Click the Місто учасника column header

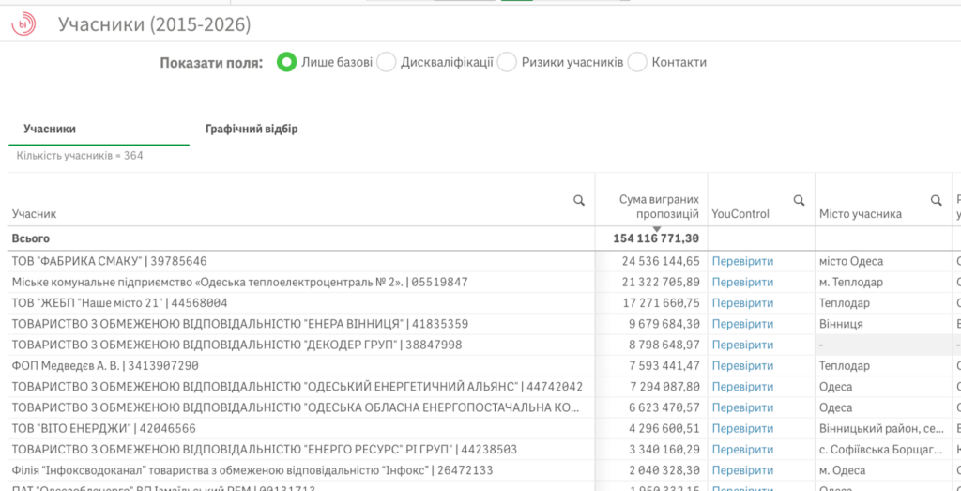pos(860,214)
